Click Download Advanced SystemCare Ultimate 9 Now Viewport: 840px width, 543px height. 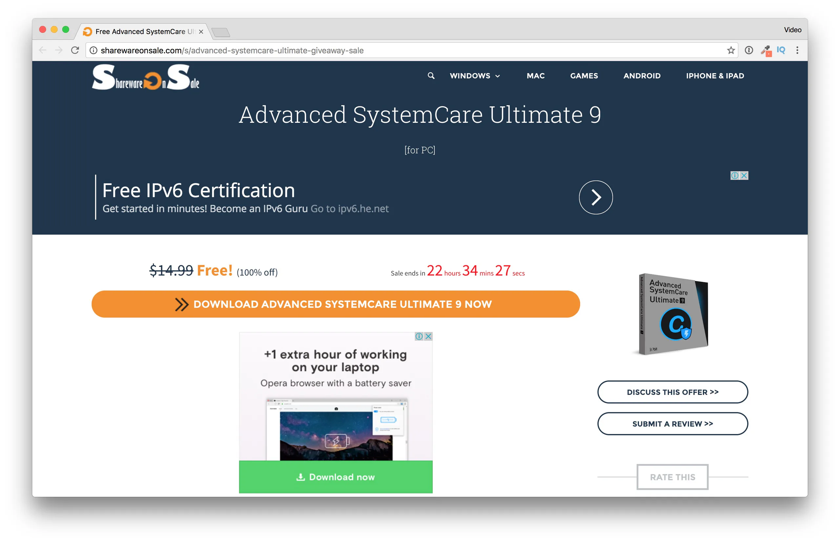(x=335, y=304)
